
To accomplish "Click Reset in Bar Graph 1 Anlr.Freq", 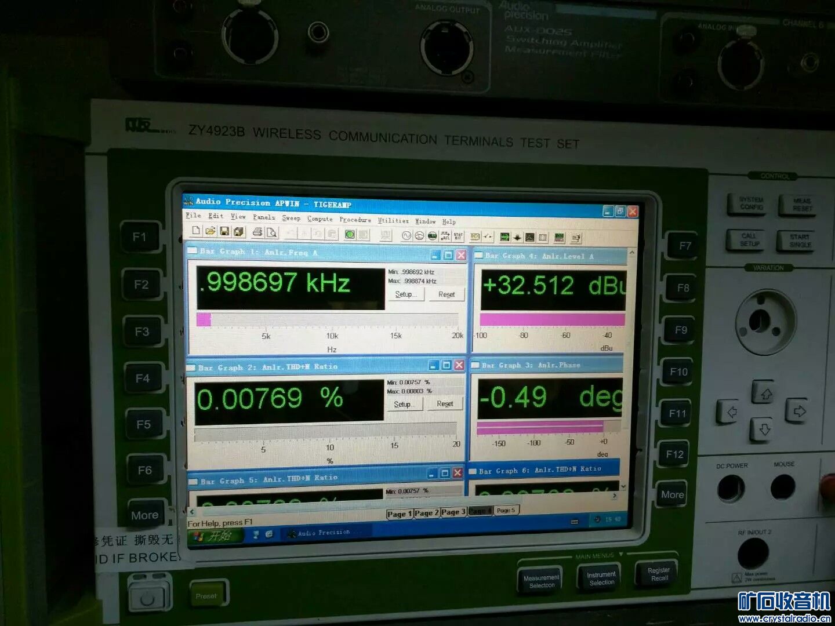I will 446,294.
